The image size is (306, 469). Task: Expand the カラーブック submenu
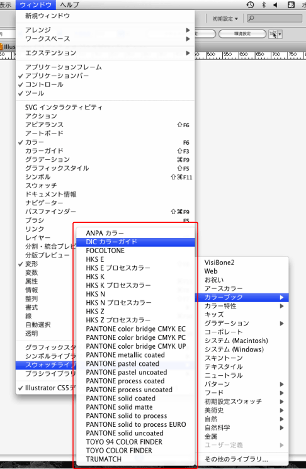point(242,297)
